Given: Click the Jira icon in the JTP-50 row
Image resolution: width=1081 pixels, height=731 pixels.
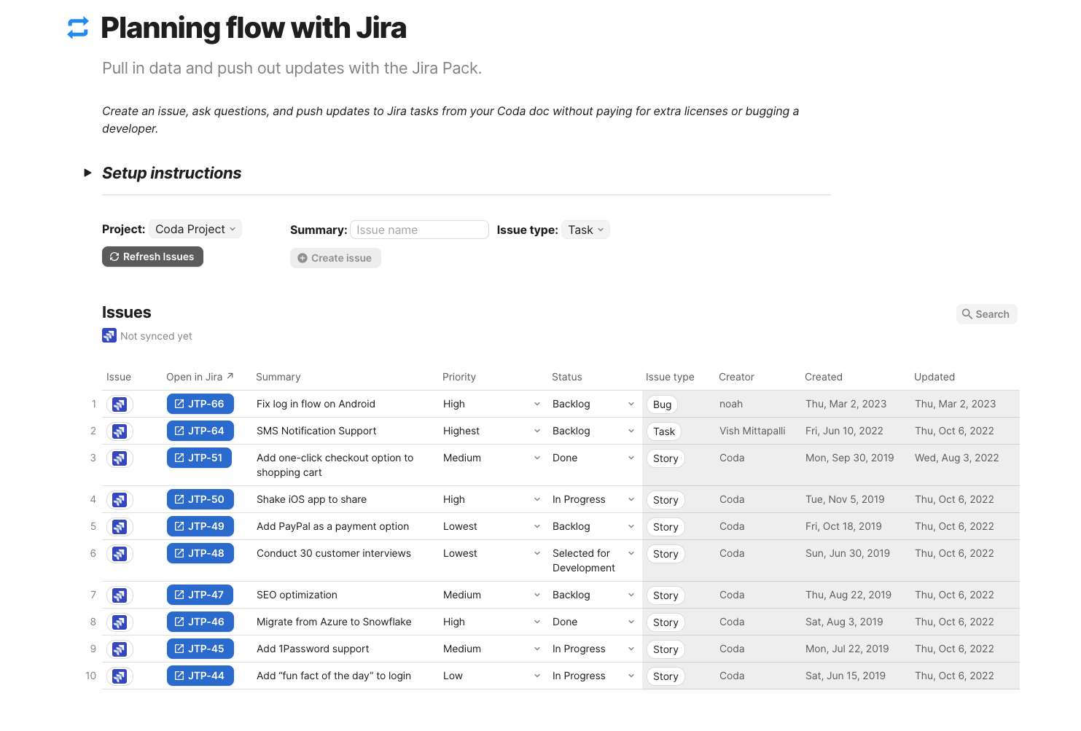Looking at the screenshot, I should (120, 500).
